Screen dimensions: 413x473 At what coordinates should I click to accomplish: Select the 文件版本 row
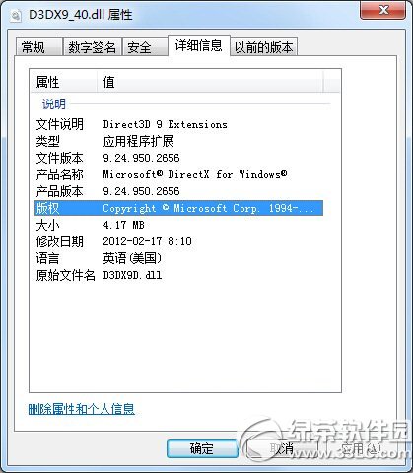click(178, 158)
